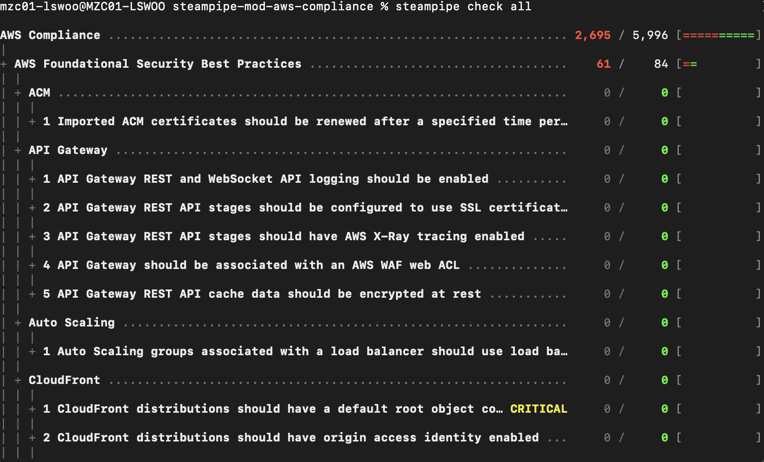Image resolution: width=764 pixels, height=462 pixels.
Task: Click the green 0 in ACM row
Action: coord(665,93)
